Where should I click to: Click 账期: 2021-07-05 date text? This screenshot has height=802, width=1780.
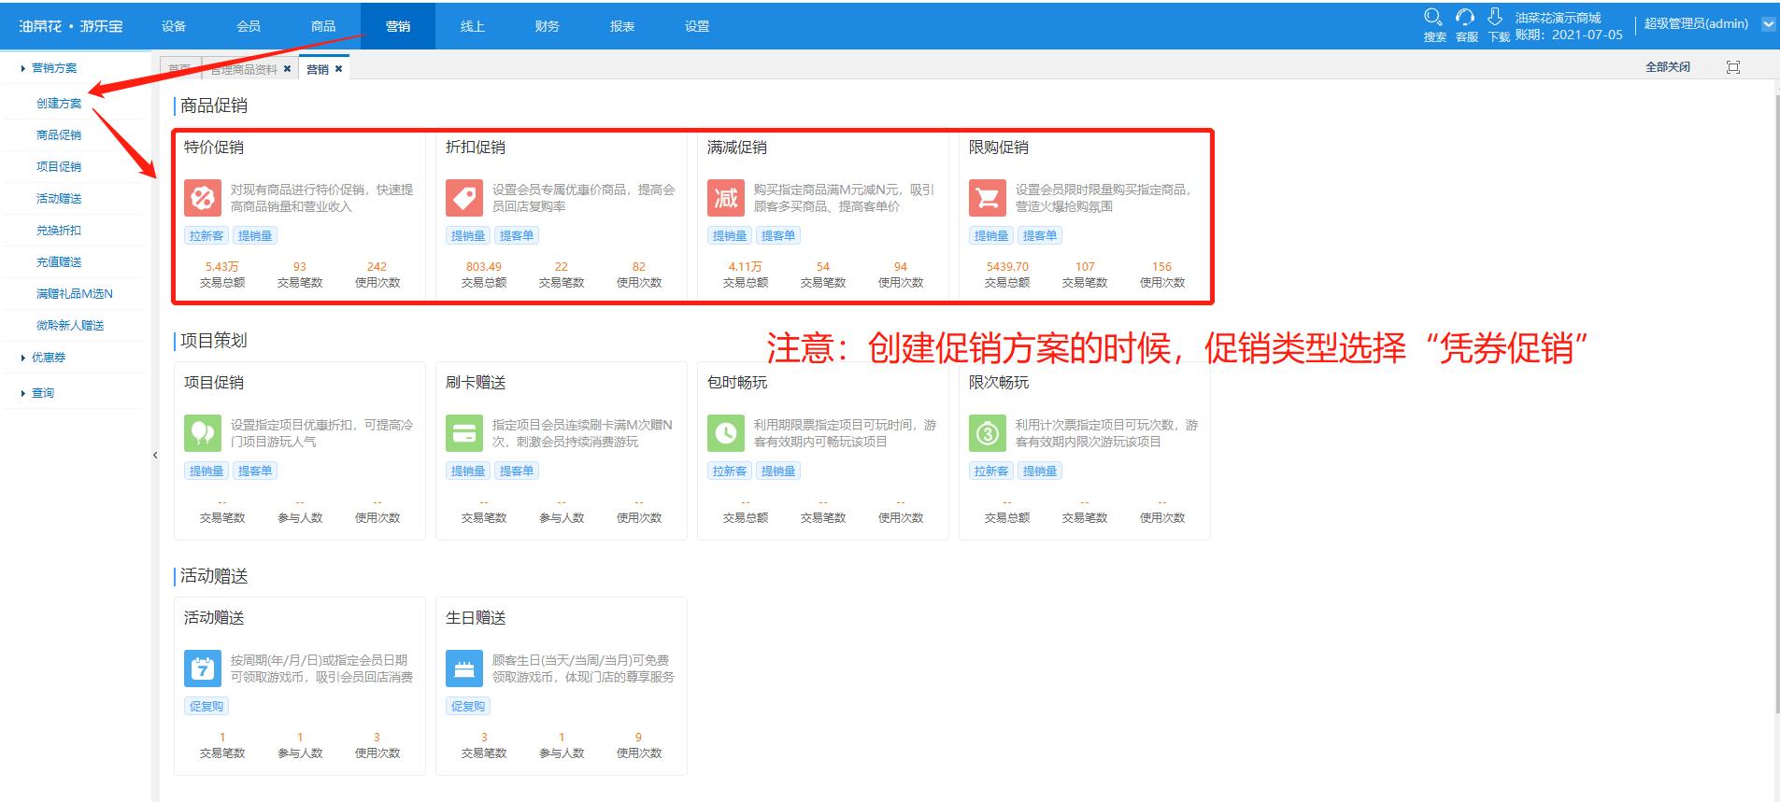(1569, 35)
